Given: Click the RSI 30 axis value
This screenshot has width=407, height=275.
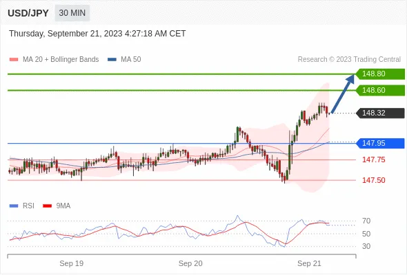Looking at the screenshot, I should (366, 246).
